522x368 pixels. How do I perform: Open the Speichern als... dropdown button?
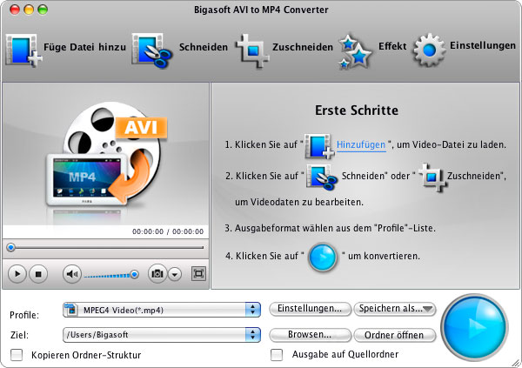tap(395, 309)
